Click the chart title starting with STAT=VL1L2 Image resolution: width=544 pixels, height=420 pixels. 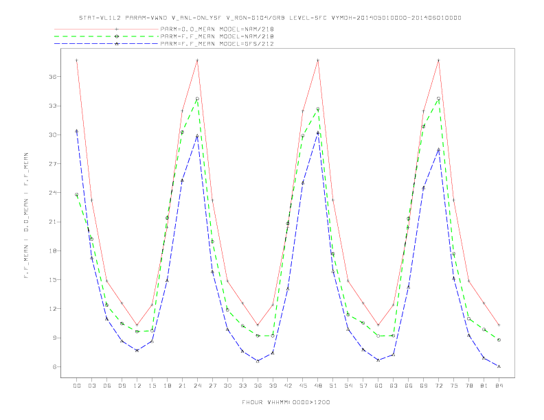click(x=270, y=18)
